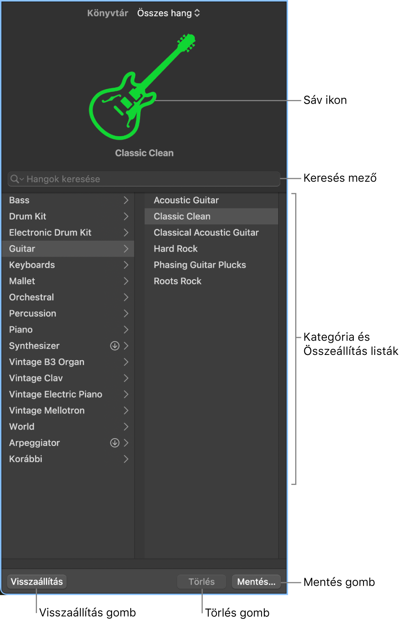This screenshot has height=622, width=402.
Task: Select the Percussion category
Action: click(32, 313)
